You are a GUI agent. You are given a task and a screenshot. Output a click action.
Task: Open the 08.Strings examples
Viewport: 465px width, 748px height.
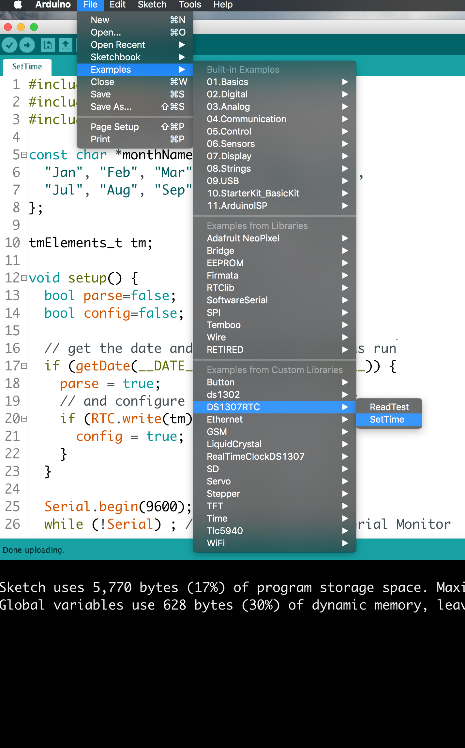275,168
